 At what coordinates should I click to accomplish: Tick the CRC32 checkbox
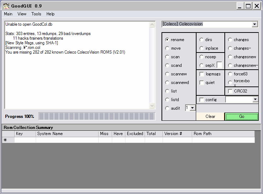tap(230, 91)
